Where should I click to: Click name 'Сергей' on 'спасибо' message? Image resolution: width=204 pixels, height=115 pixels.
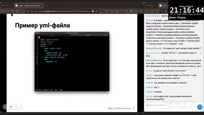149,92
